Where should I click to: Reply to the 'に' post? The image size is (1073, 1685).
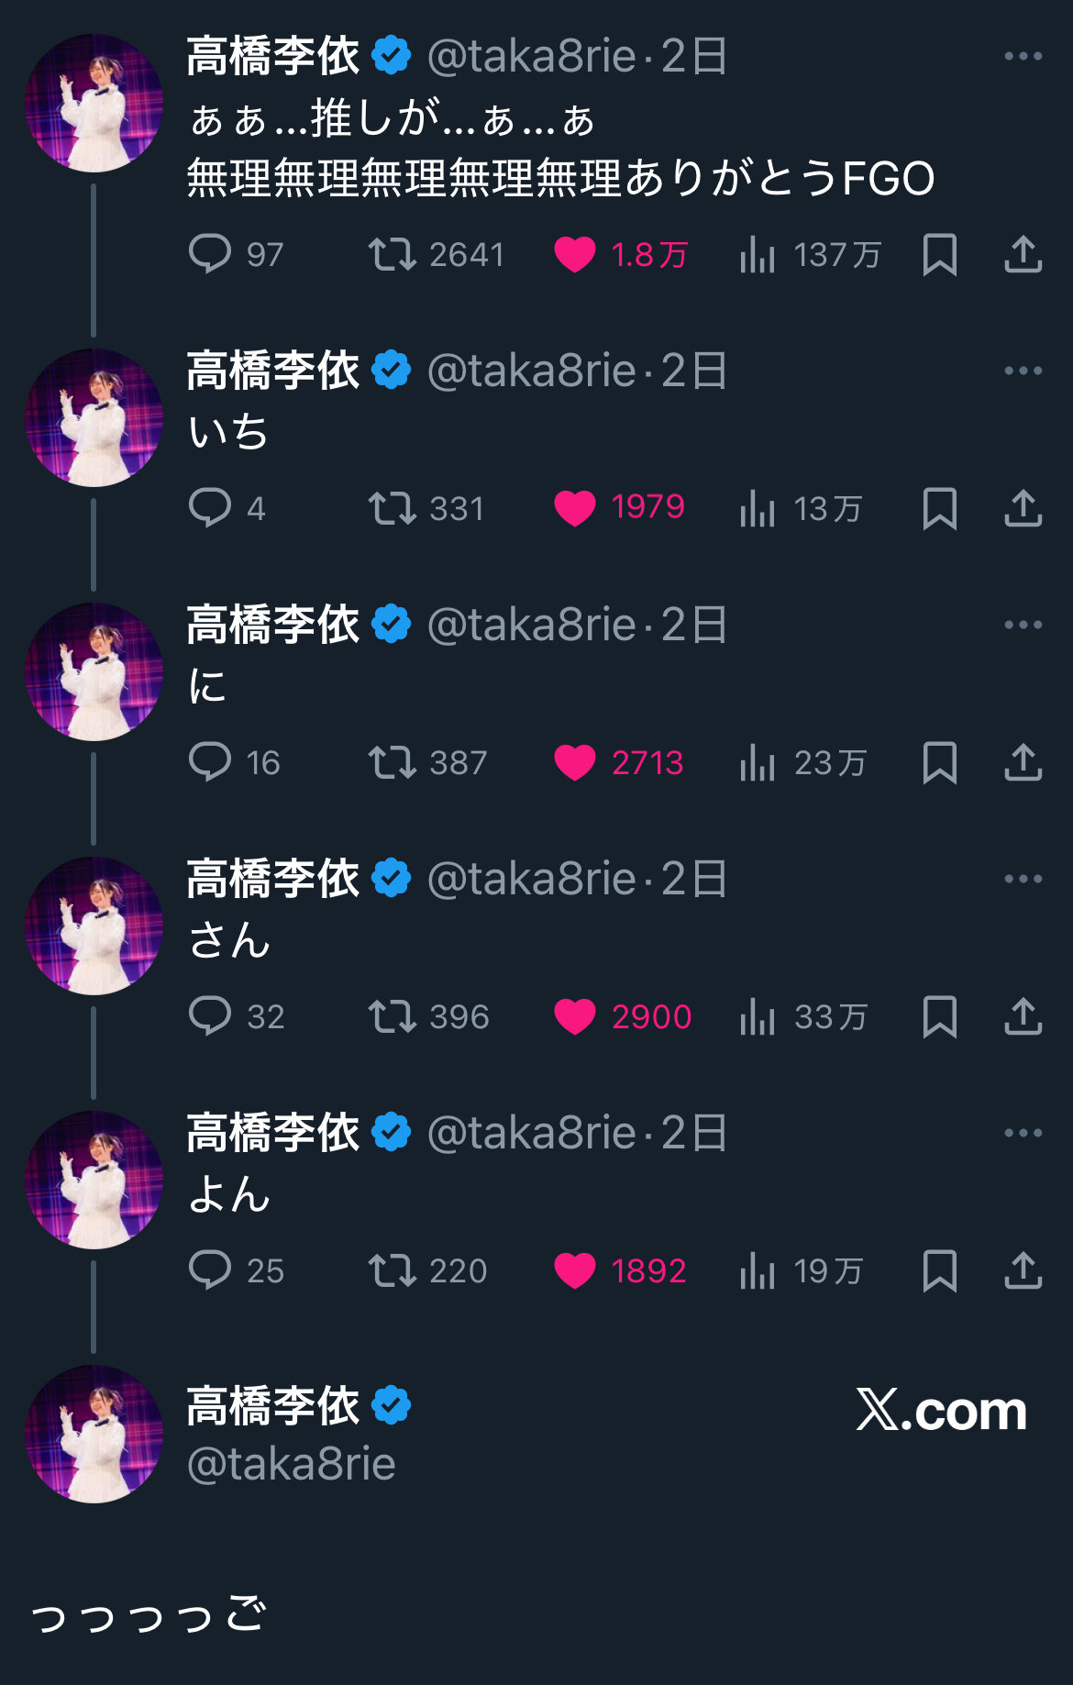click(210, 762)
